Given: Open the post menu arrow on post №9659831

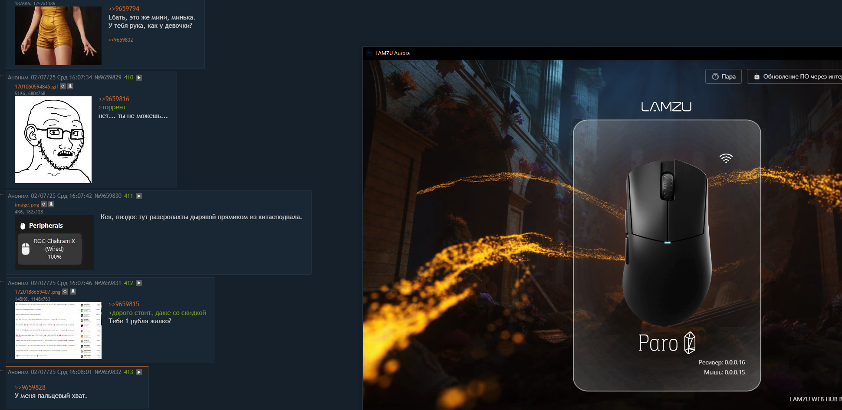Looking at the screenshot, I should click(139, 283).
